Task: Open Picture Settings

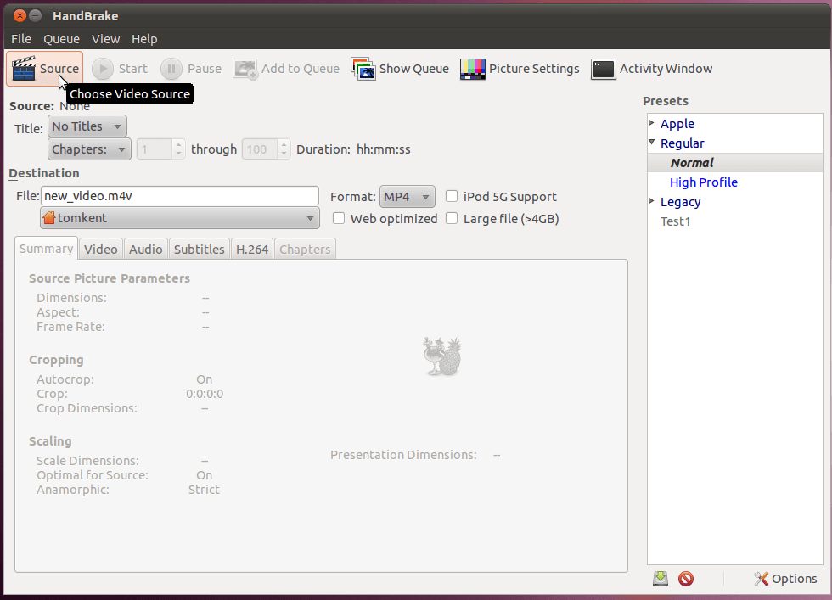Action: (519, 69)
